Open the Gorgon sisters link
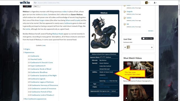 tap(42, 20)
